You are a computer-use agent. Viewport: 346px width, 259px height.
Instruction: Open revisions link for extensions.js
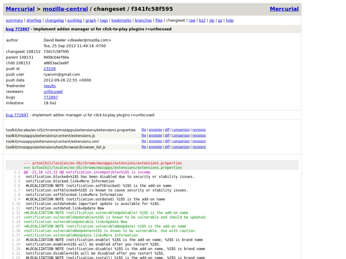tap(199, 136)
